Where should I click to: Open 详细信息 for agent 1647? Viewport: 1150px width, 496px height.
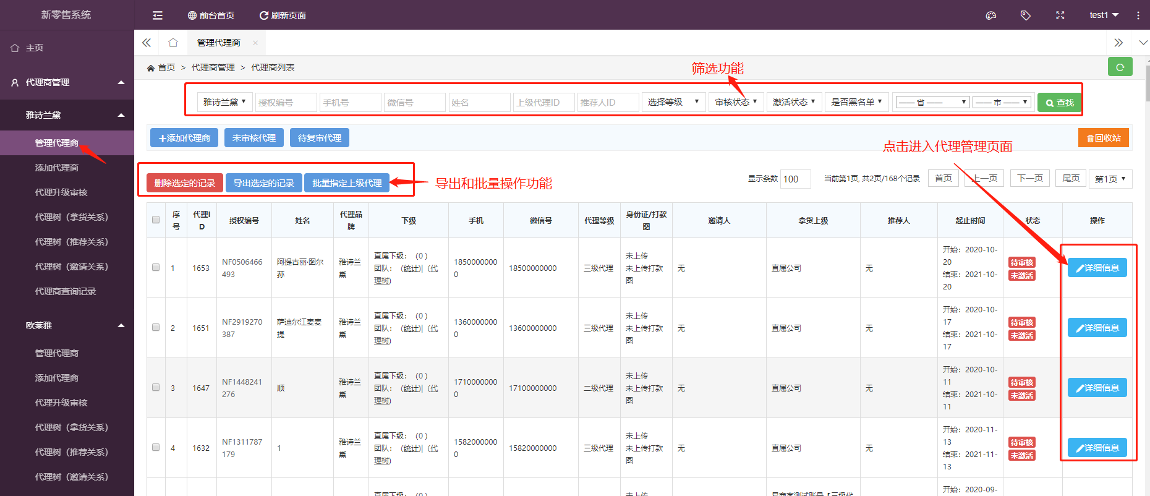(1097, 388)
